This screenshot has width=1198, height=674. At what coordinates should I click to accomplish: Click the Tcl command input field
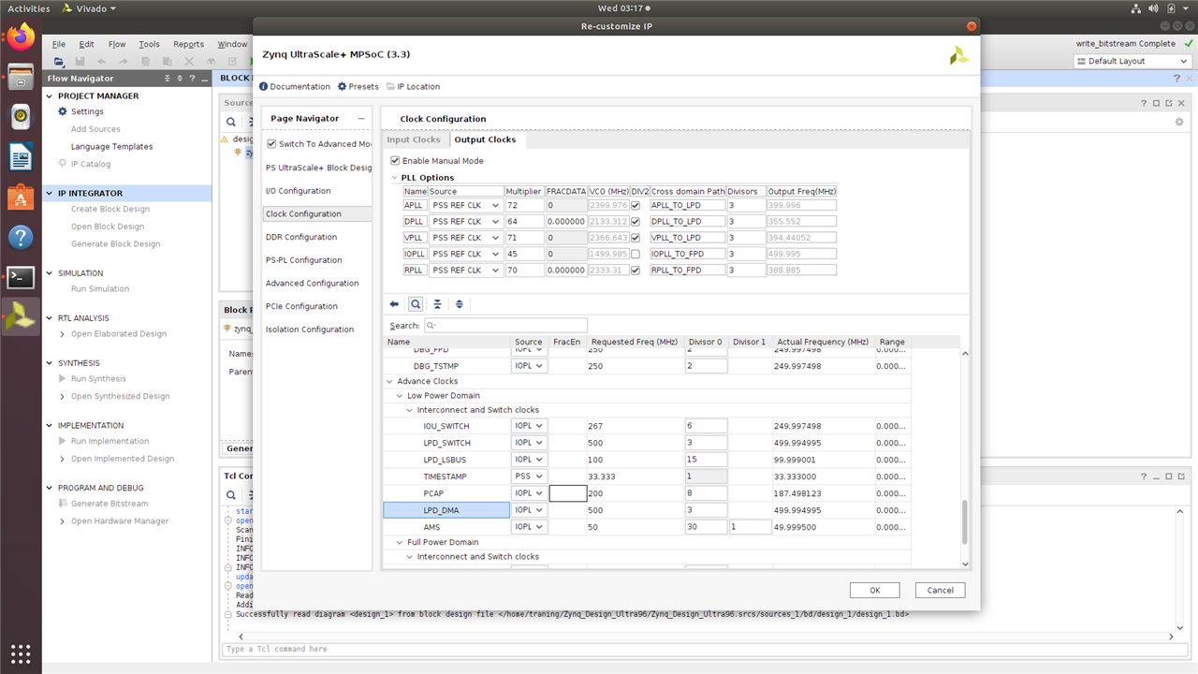tap(706, 649)
